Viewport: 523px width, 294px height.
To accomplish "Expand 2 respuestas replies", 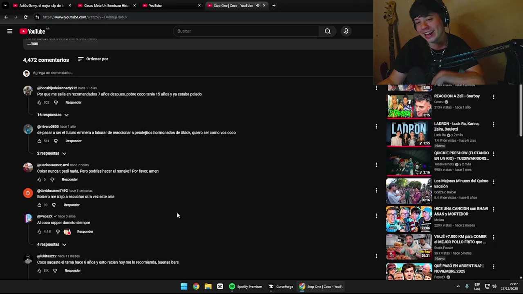I will pos(51,154).
